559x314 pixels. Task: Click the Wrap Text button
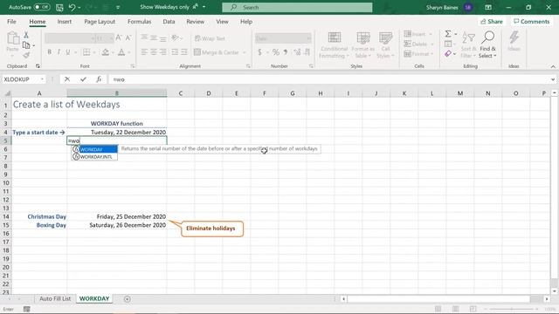tap(210, 38)
